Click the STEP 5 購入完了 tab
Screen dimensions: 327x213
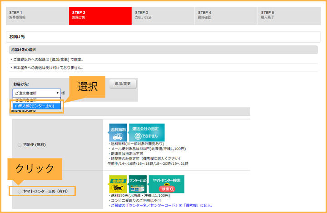click(289, 15)
